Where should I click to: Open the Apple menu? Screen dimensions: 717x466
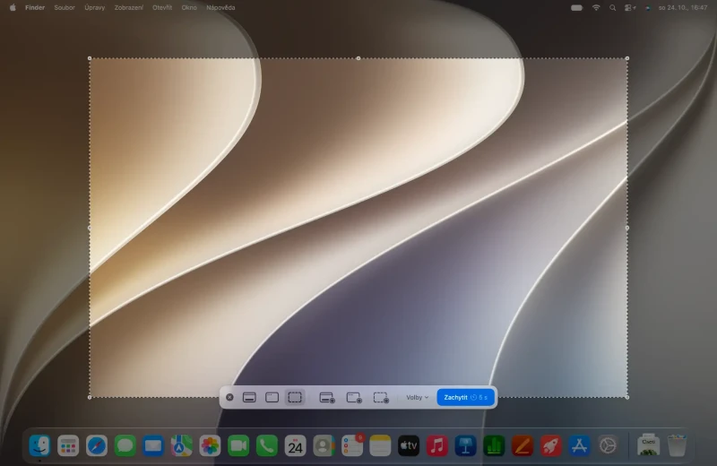click(x=13, y=7)
